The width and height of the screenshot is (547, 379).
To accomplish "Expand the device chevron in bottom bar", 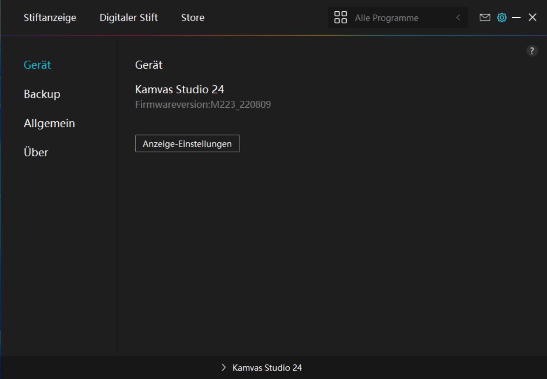I will tap(223, 367).
